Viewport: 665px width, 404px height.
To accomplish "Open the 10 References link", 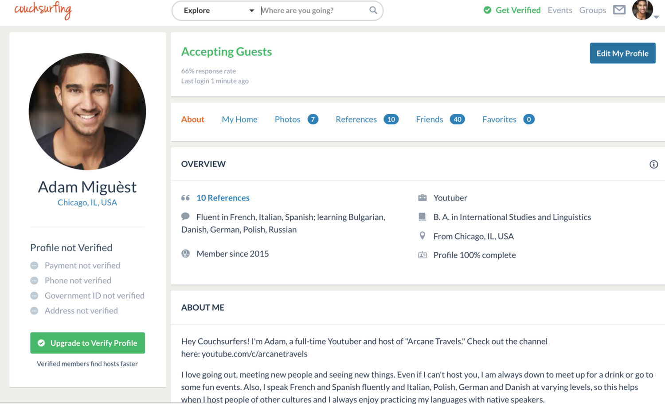I will tap(223, 198).
